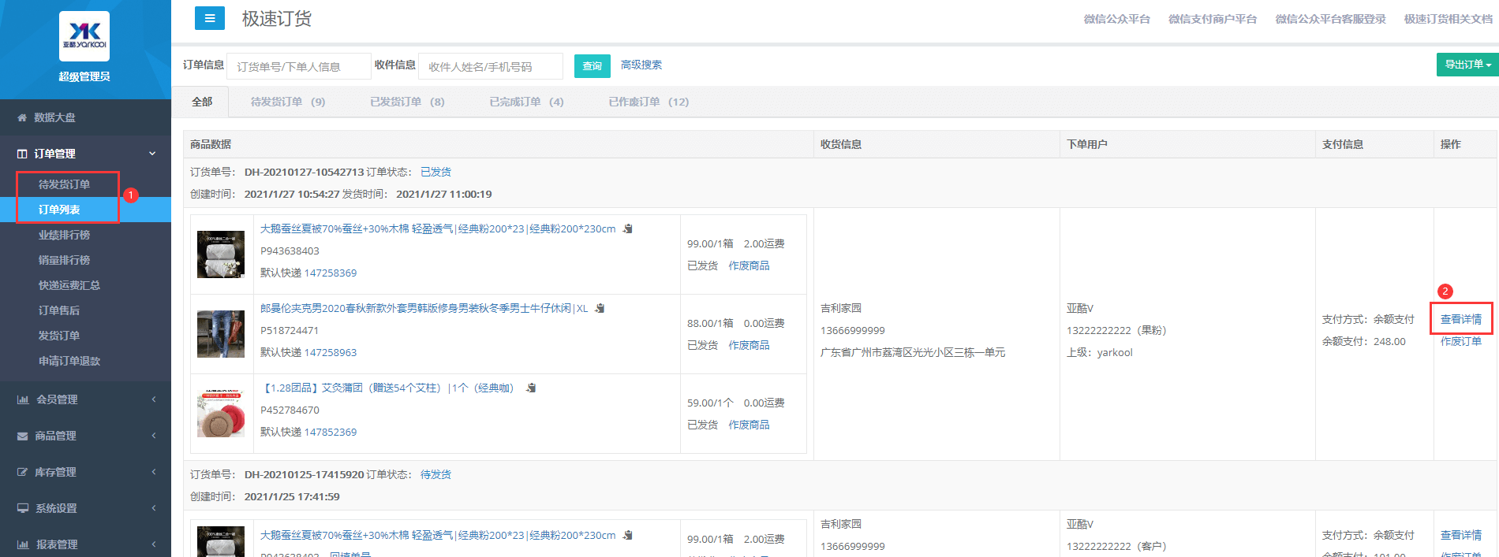Open 发货订单 in the sidebar
The image size is (1499, 557).
pyautogui.click(x=59, y=336)
